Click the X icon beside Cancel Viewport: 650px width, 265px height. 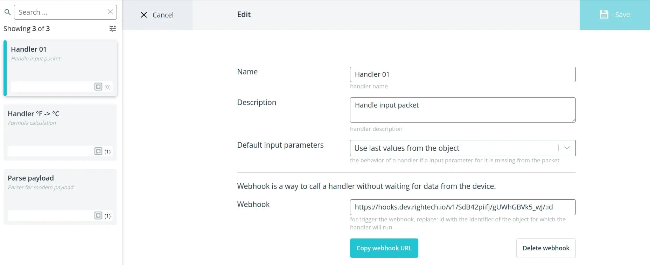144,15
